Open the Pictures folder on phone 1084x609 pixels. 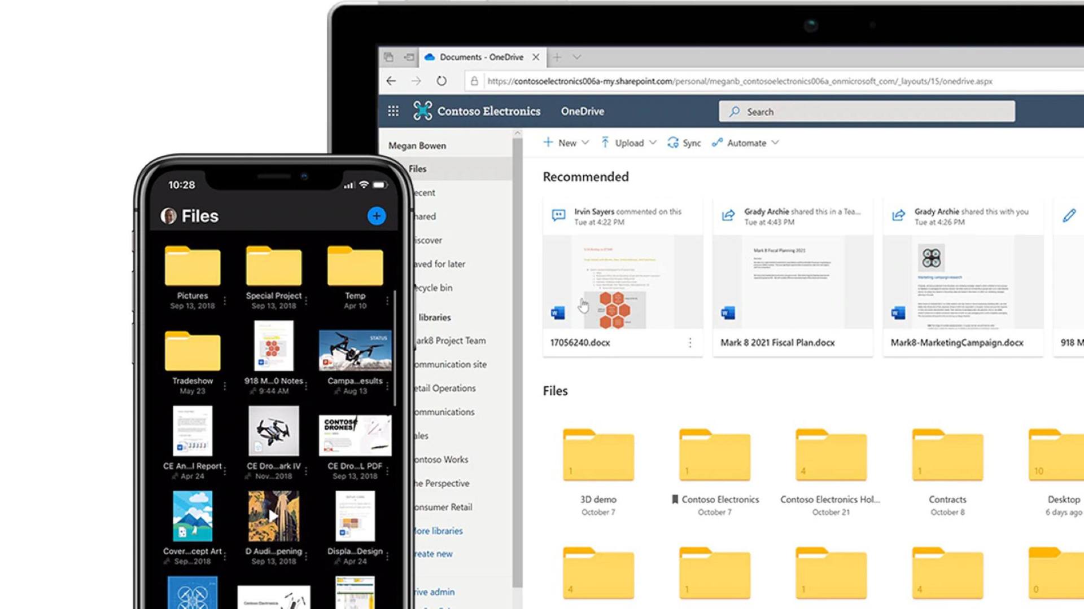(193, 266)
